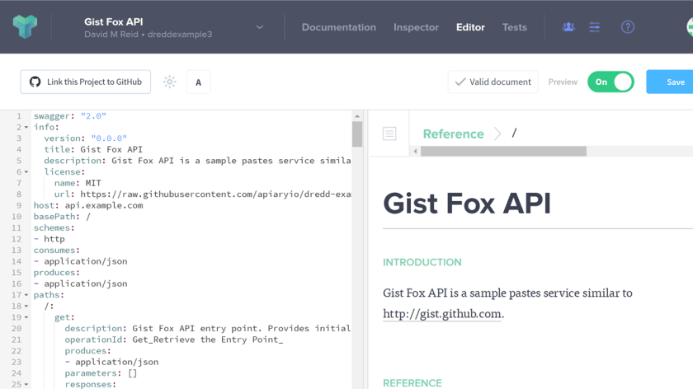Open the Tests tab
Viewport: 693px width, 389px height.
coord(514,27)
